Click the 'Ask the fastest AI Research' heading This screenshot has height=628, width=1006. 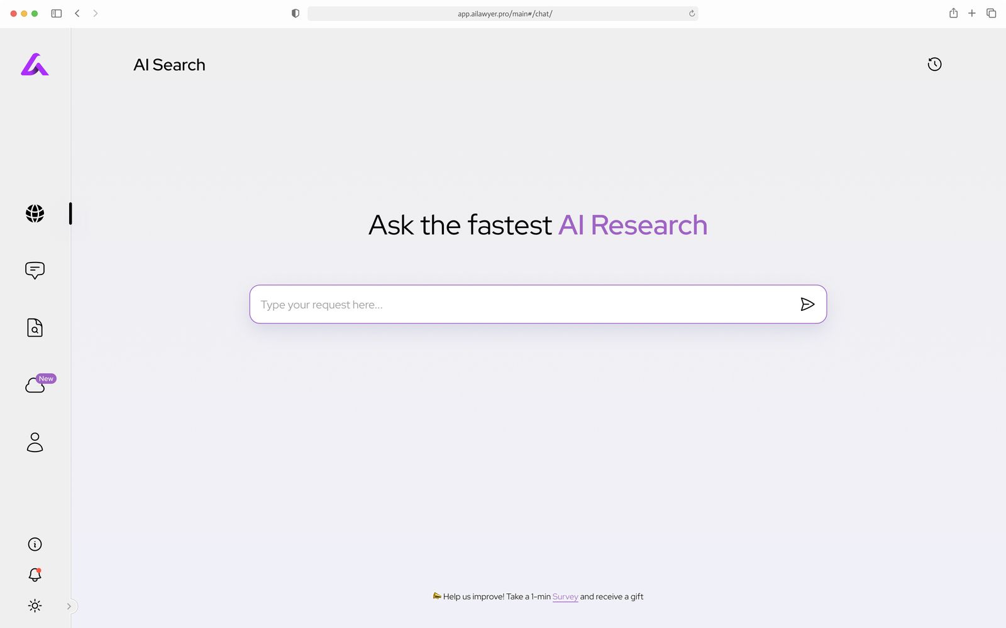[x=538, y=225]
